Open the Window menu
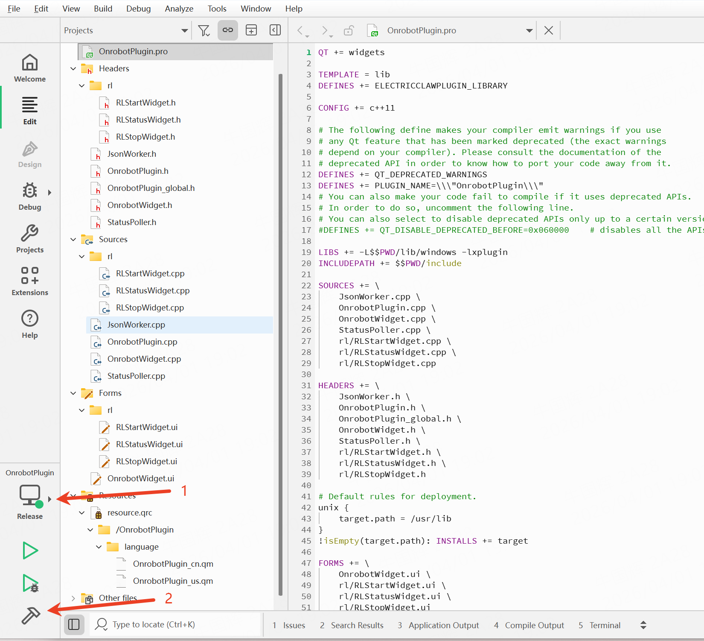Screen dimensions: 704x641 click(x=256, y=9)
